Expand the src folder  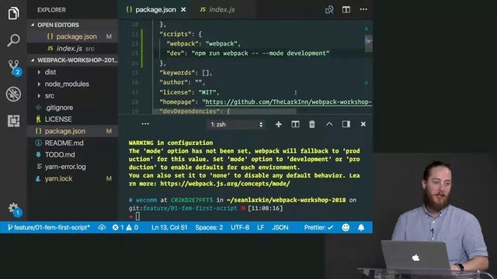pyautogui.click(x=72, y=95)
